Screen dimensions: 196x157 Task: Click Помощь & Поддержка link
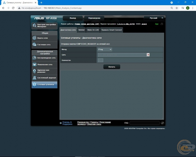tap(67, 123)
